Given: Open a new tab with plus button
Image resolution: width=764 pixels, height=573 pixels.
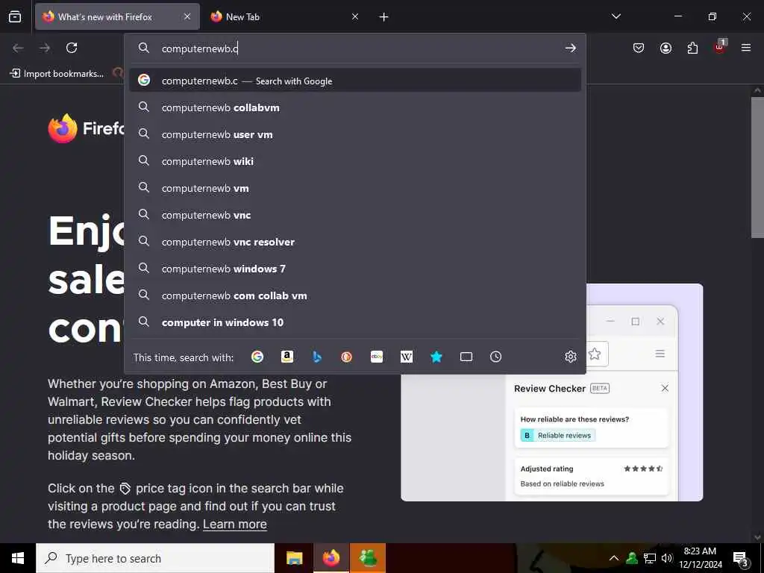Looking at the screenshot, I should (x=384, y=17).
